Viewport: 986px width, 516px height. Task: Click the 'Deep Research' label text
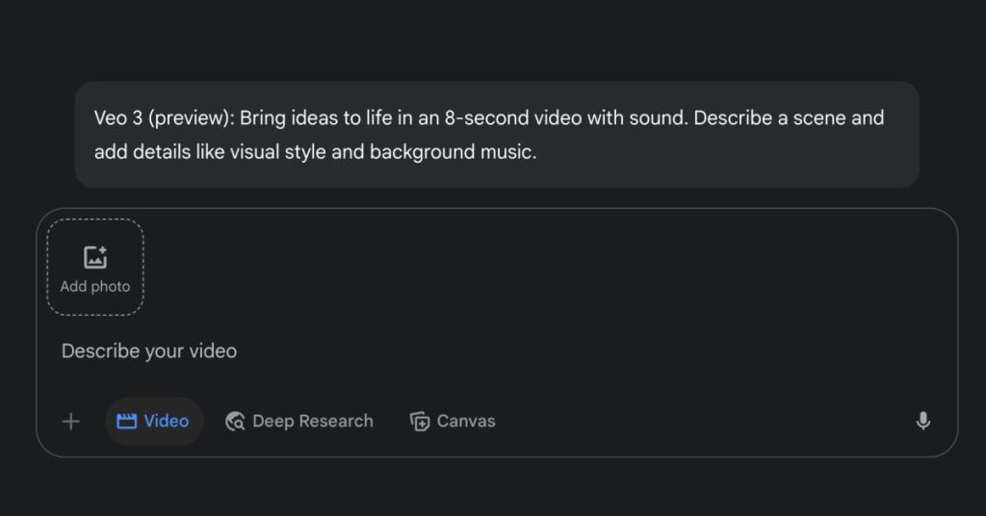point(313,421)
